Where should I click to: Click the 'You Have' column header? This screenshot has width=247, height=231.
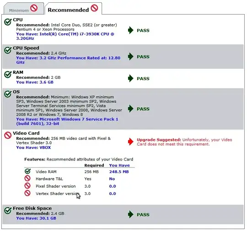[x=119, y=165]
